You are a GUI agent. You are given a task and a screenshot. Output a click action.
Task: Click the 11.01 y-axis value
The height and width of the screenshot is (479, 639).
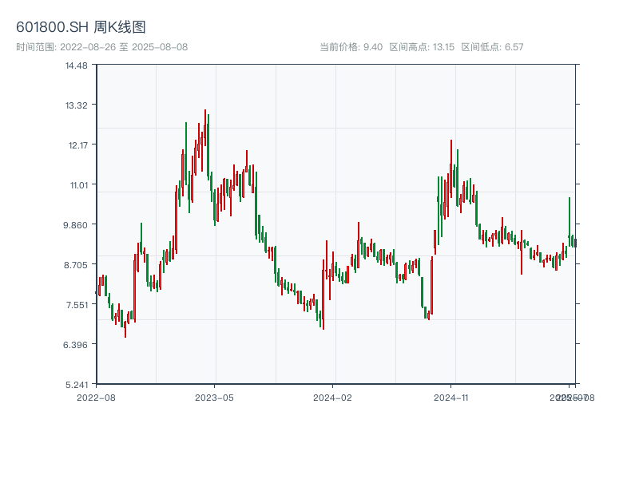click(78, 185)
